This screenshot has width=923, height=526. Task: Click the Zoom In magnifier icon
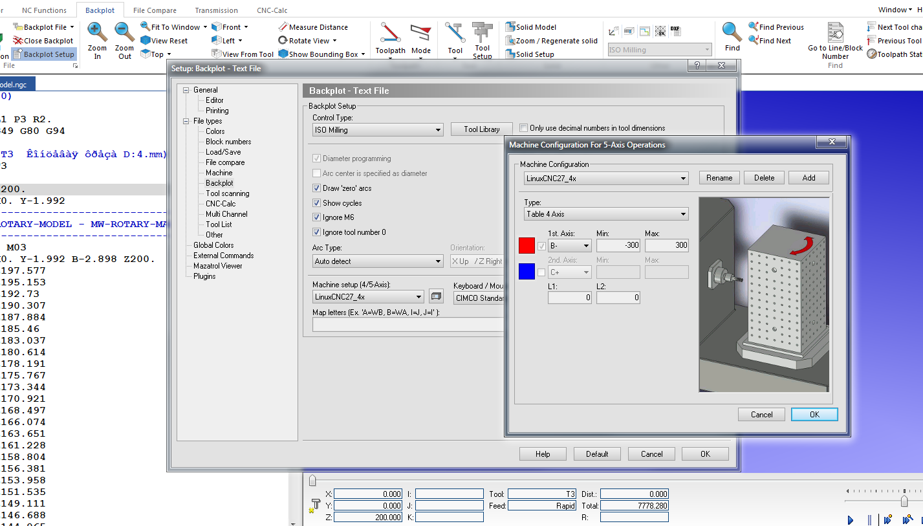pos(97,32)
